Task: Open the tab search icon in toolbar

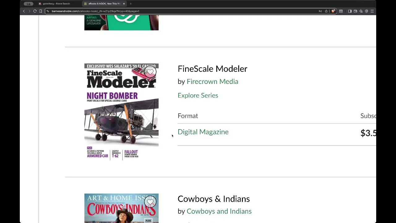Action: coord(341,11)
